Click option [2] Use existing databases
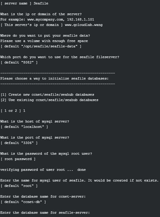Image resolution: width=160 pixels, height=217 pixels. click(x=49, y=100)
